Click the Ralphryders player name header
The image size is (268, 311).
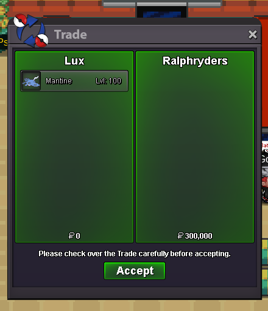[195, 61]
